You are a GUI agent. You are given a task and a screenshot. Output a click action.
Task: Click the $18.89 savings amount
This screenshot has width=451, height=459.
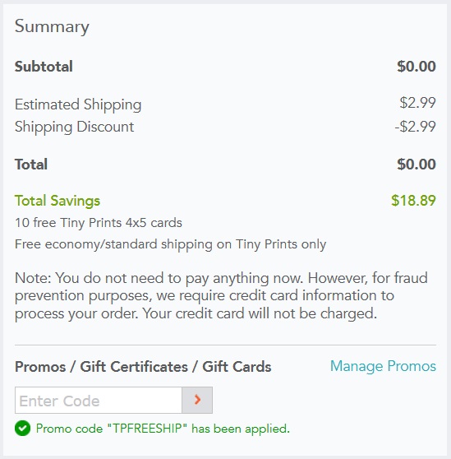(x=413, y=201)
